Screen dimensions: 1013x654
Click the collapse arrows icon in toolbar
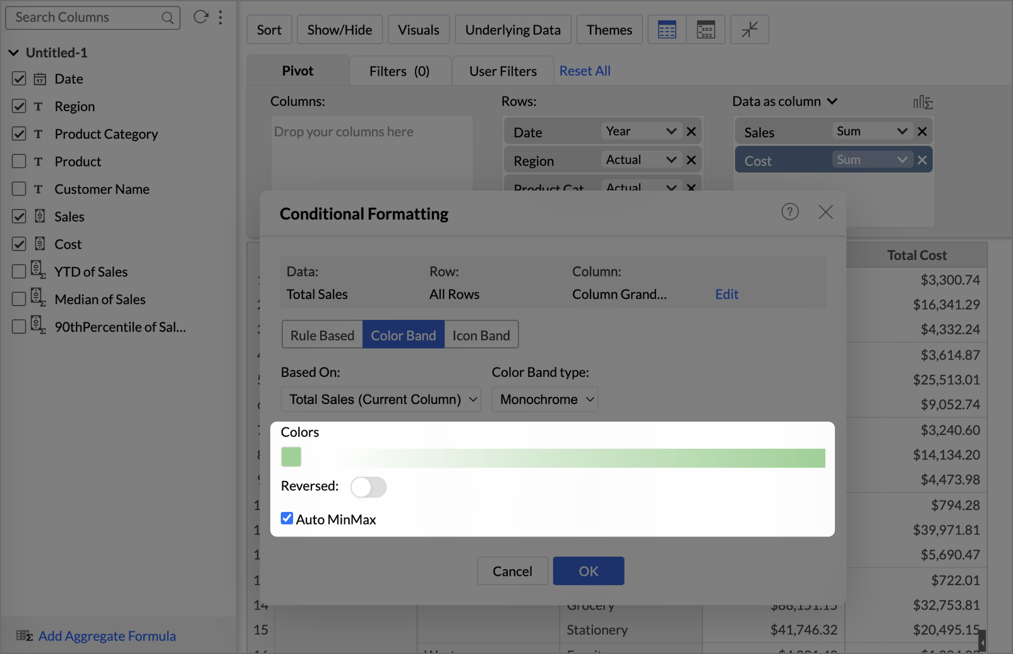coord(750,30)
